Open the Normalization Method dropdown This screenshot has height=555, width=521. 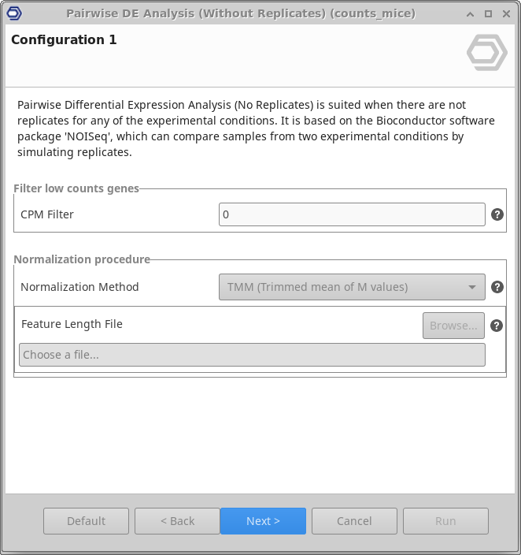(x=351, y=287)
